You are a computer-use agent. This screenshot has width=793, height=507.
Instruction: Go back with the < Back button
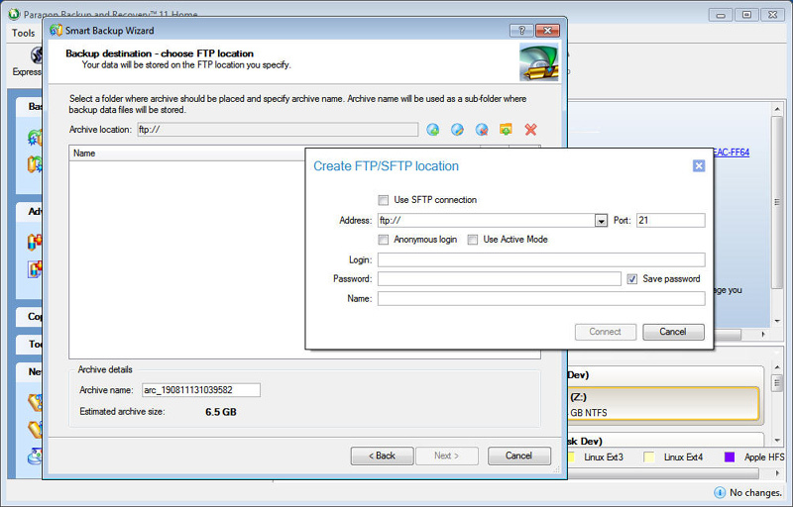coord(382,456)
